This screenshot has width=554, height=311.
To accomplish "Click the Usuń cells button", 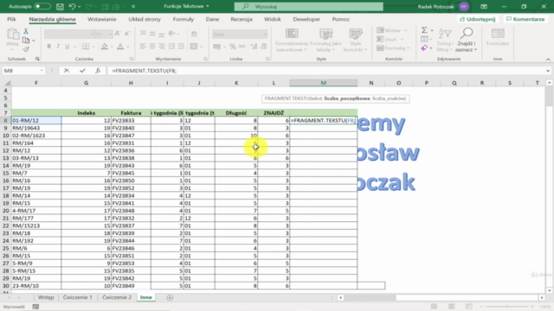I will [390, 39].
